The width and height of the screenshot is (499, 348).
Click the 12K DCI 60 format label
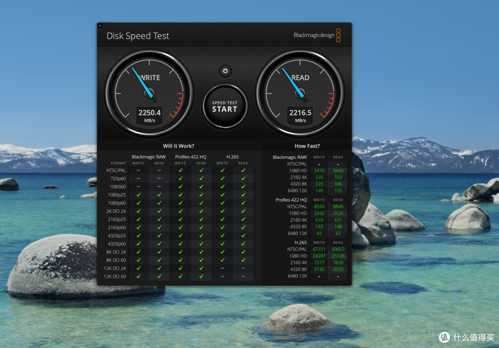point(115,276)
